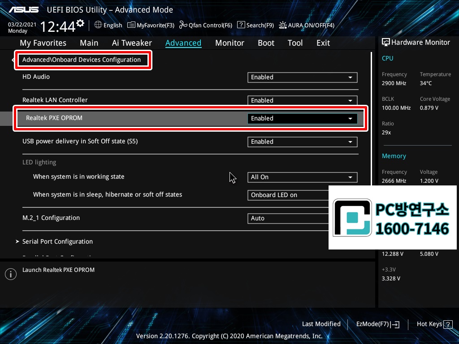Click the info icon in the help area
The width and height of the screenshot is (459, 344).
(11, 274)
